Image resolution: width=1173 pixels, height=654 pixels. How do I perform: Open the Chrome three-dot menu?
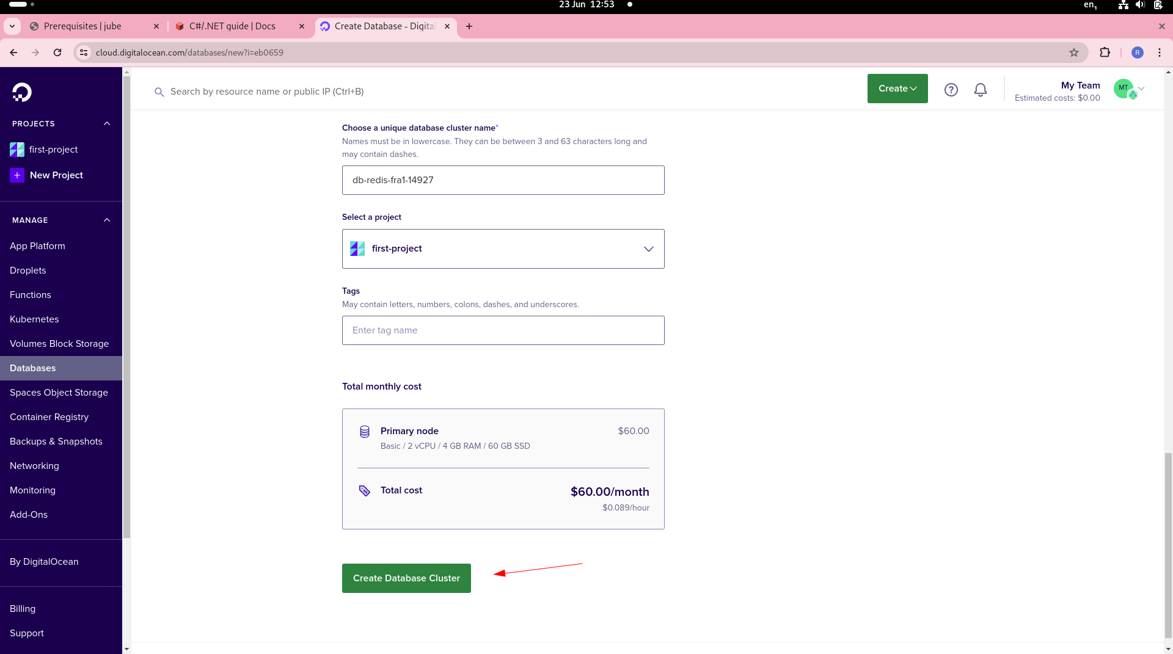point(1160,53)
